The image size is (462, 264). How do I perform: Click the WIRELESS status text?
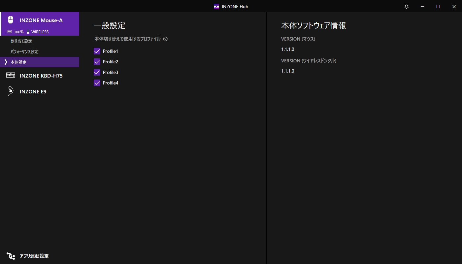[x=40, y=32]
